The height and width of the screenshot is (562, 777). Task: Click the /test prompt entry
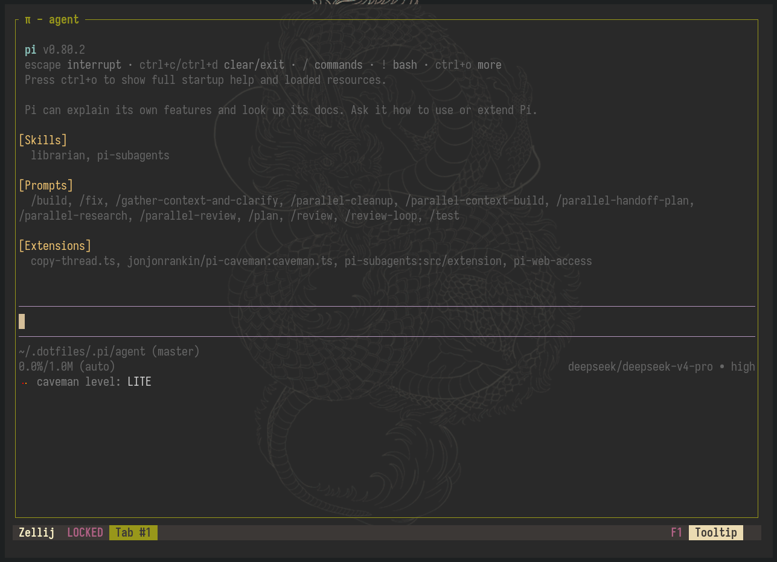444,216
